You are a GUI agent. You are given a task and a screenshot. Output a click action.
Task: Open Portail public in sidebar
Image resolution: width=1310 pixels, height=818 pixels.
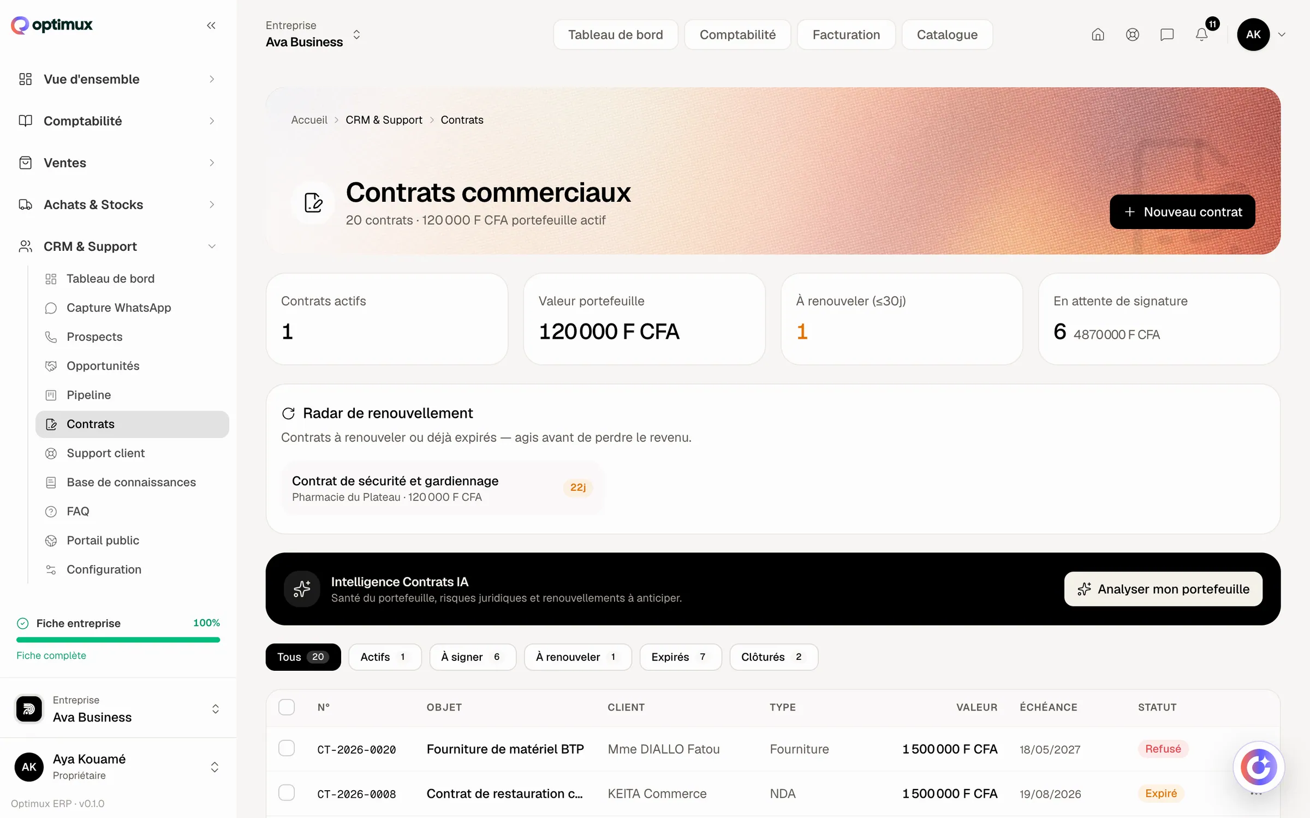132,540
